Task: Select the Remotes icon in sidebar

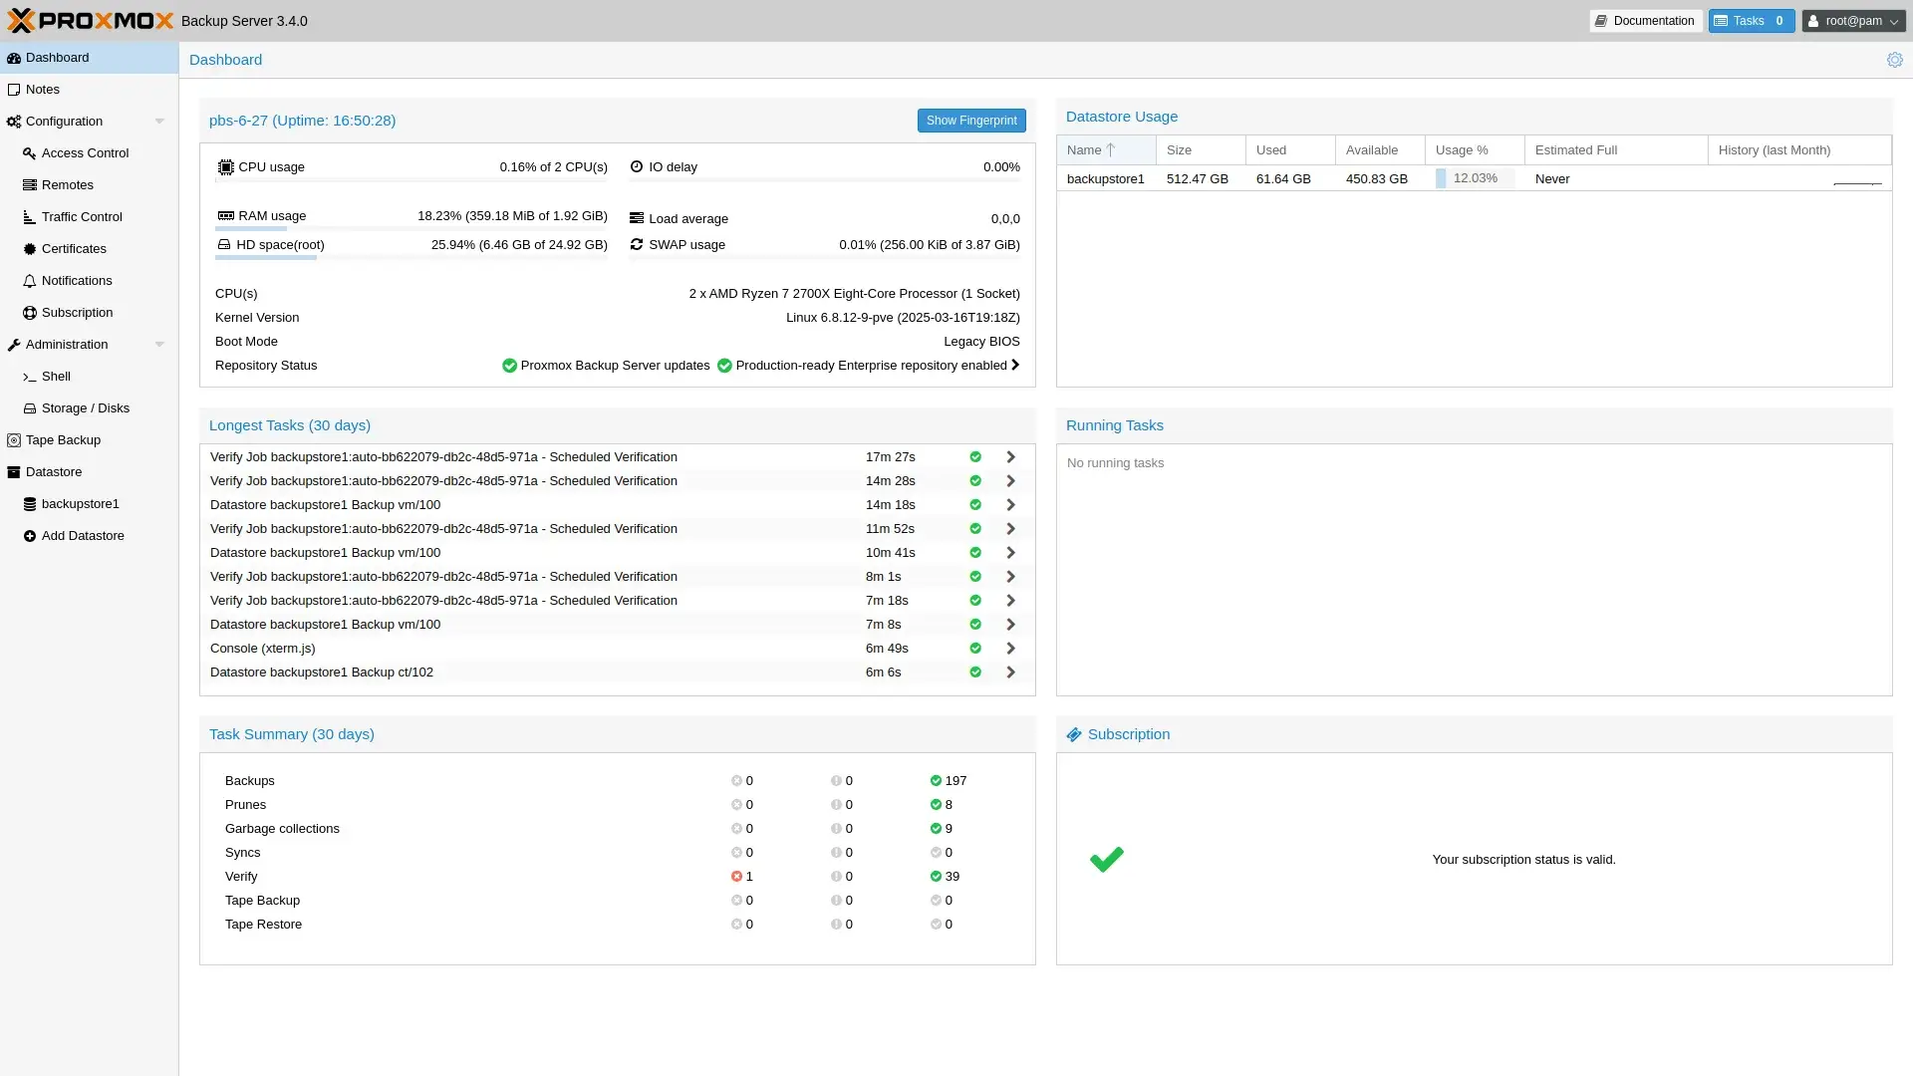Action: 29,184
